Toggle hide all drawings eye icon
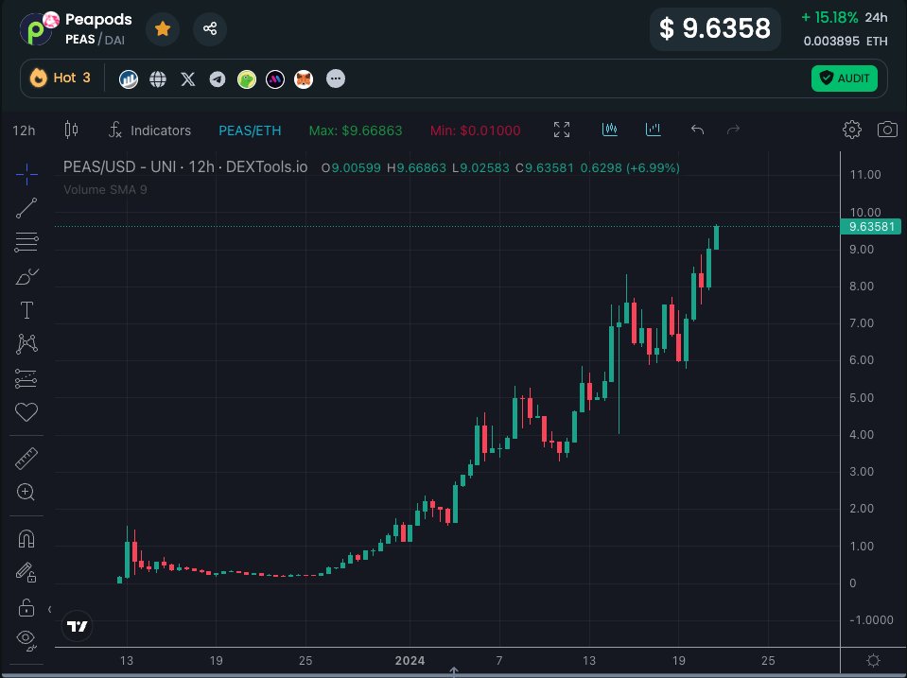This screenshot has height=678, width=907. click(26, 640)
